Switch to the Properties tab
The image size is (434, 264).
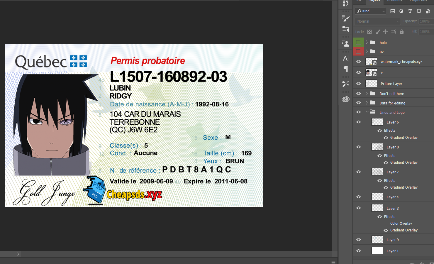tap(418, 1)
